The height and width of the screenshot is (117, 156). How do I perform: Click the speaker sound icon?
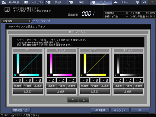(x=145, y=2)
